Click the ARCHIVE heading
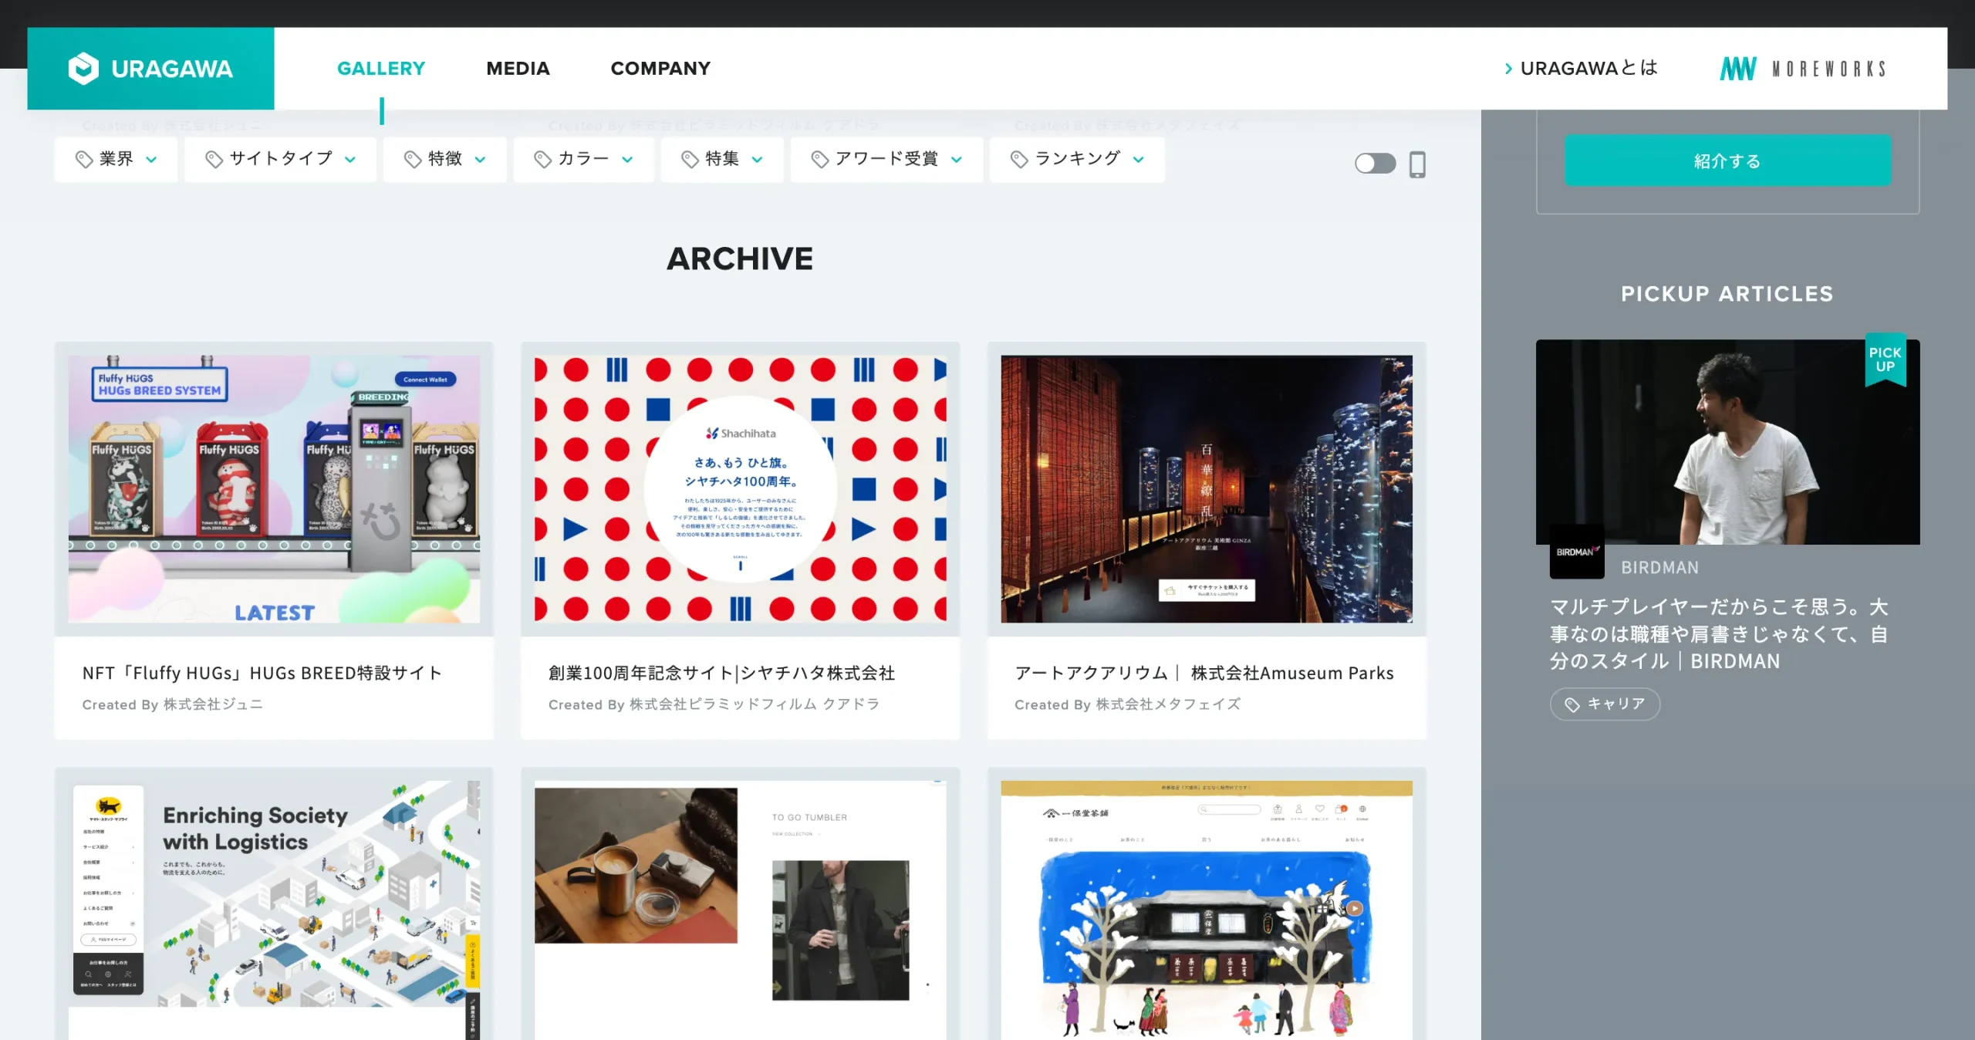1975x1040 pixels. click(740, 259)
